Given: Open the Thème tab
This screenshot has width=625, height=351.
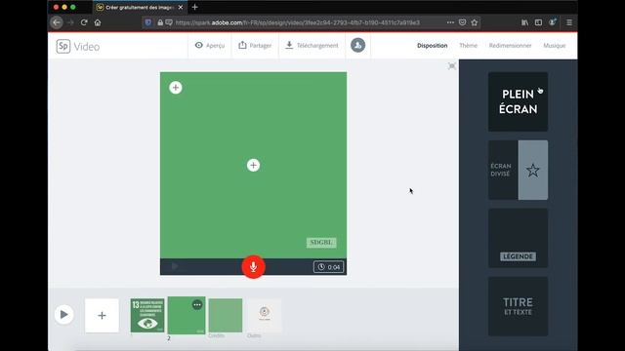Looking at the screenshot, I should (468, 46).
